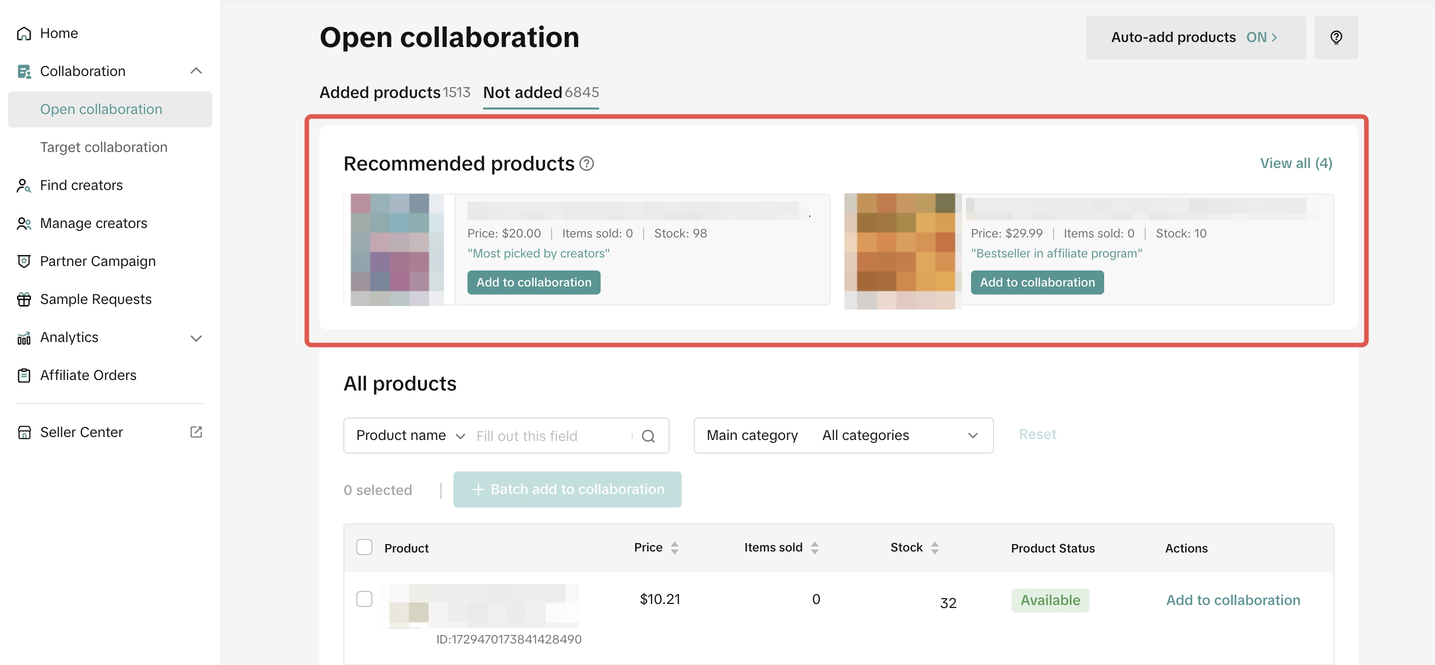Open Seller Center external link icon

click(196, 432)
